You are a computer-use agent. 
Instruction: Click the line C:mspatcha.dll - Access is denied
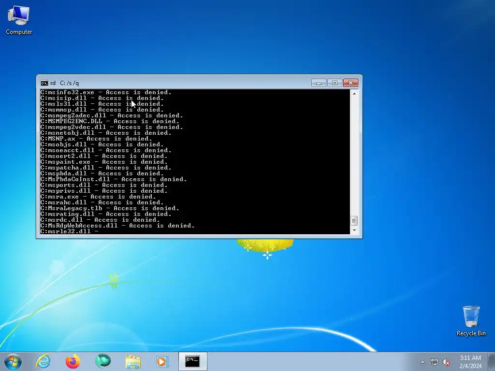click(106, 168)
